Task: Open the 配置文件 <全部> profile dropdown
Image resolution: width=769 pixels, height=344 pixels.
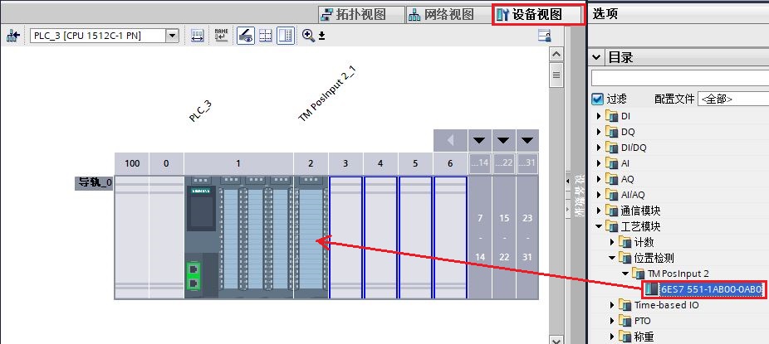Action: point(732,99)
